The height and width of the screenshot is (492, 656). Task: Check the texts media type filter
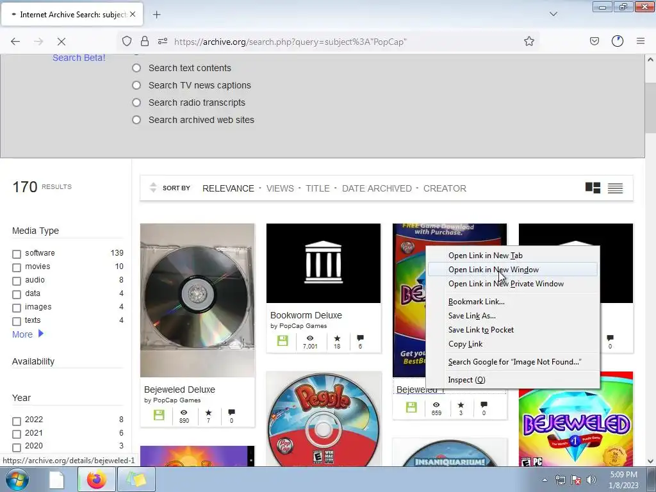tap(17, 322)
